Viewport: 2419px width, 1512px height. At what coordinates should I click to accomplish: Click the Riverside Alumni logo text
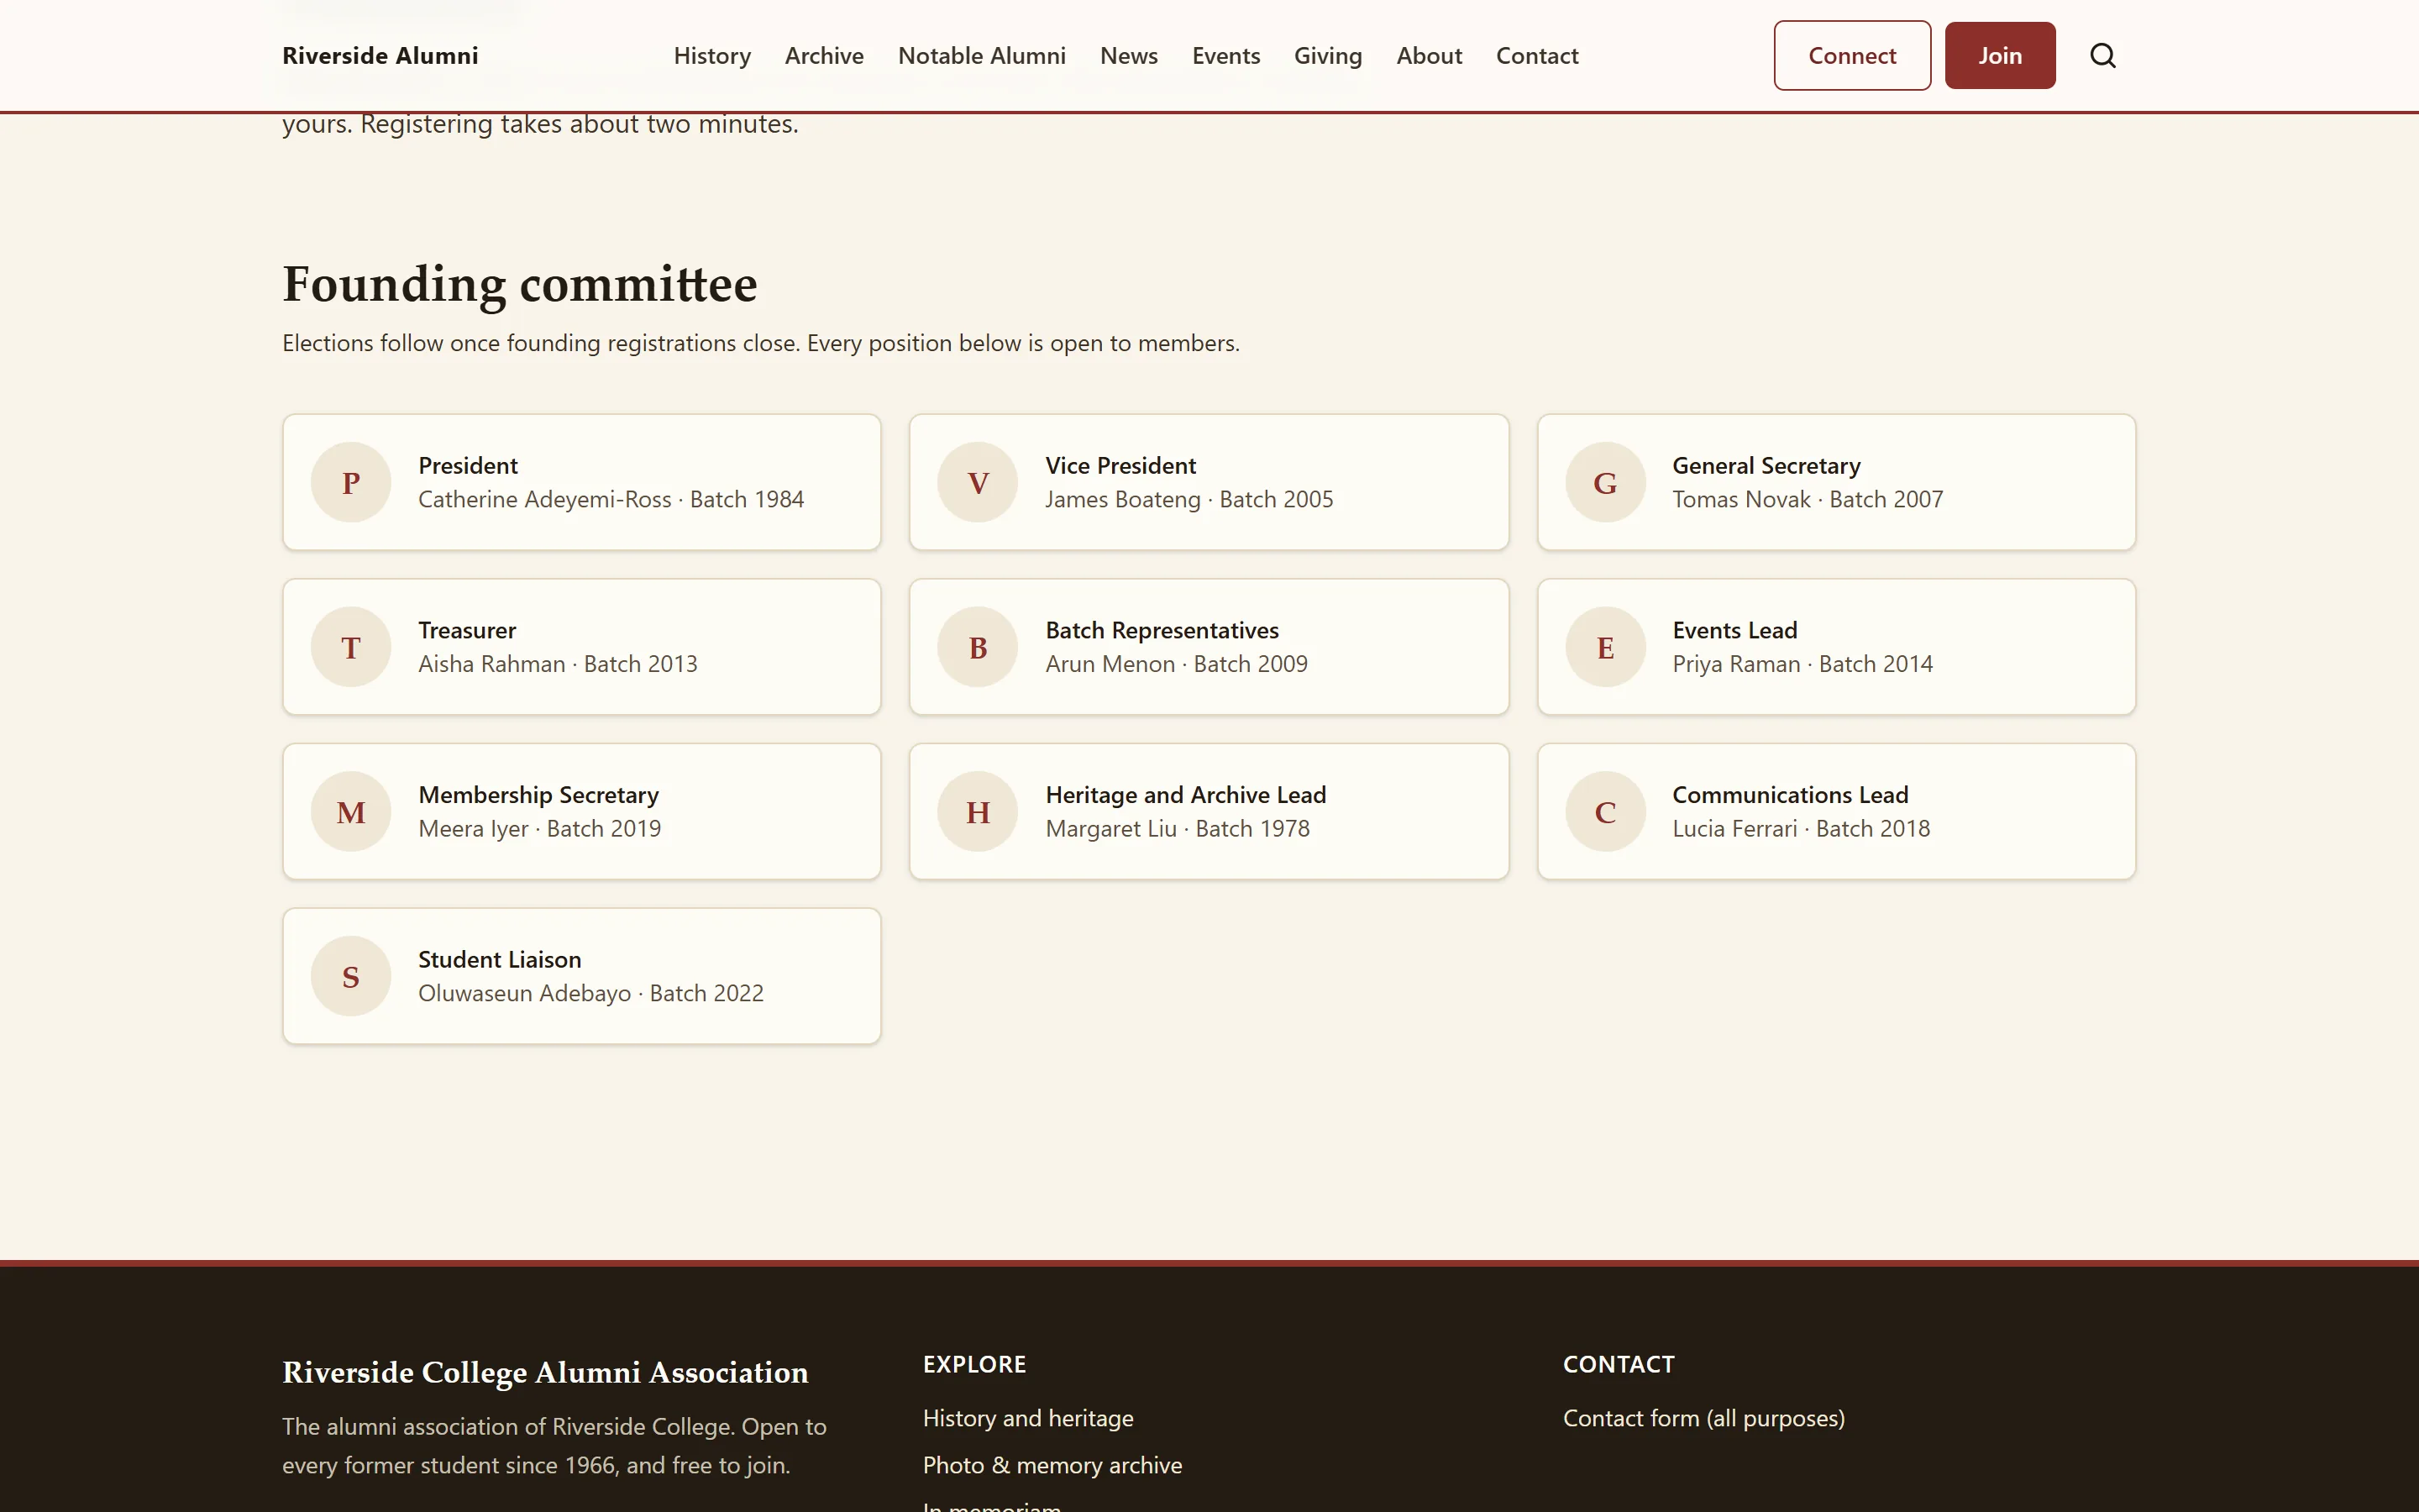[x=380, y=56]
